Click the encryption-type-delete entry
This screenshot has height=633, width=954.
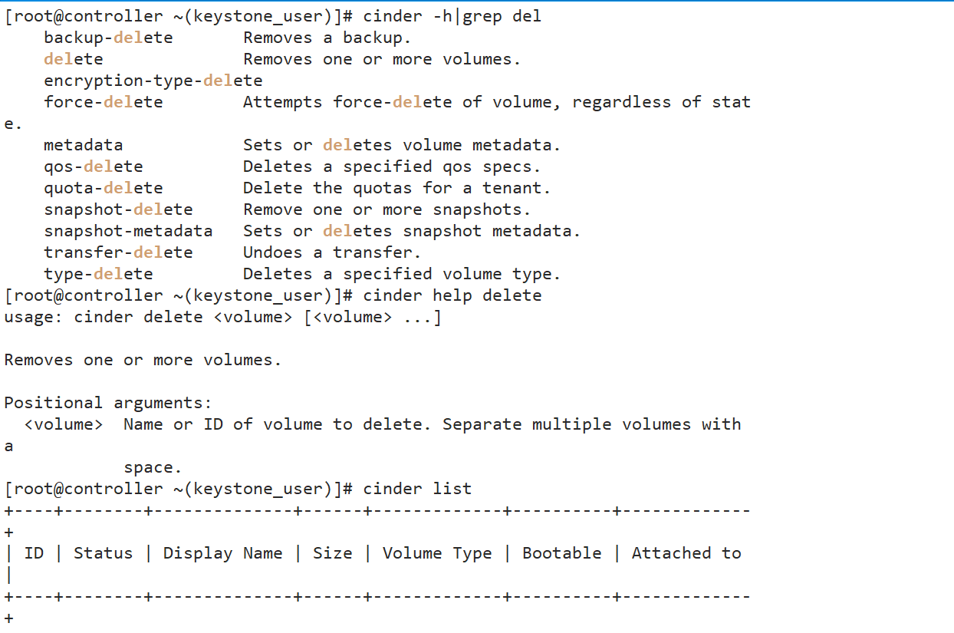pyautogui.click(x=153, y=81)
